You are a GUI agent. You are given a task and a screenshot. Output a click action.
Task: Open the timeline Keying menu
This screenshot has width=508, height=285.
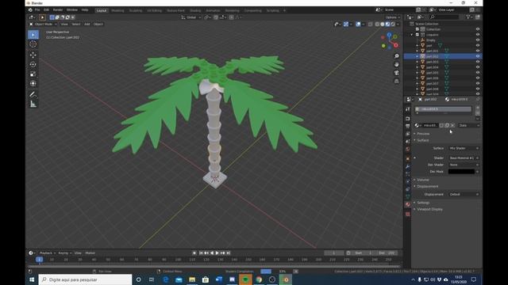tap(64, 253)
